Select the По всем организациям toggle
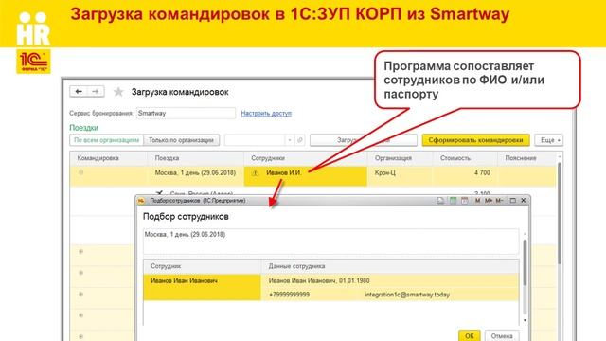Screen dimensions: 606x341 click(x=106, y=140)
